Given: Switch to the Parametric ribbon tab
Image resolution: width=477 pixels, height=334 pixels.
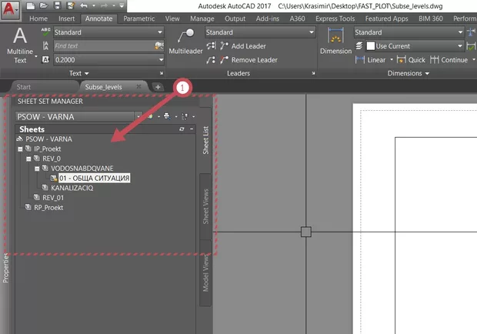Looking at the screenshot, I should click(x=138, y=18).
